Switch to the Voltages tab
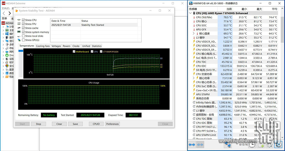Screen dimensions: 285x151 click(56, 46)
